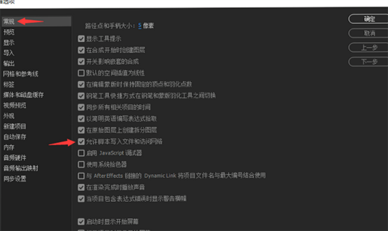Enable 默认的空间插值为线性 checkbox

[81, 73]
